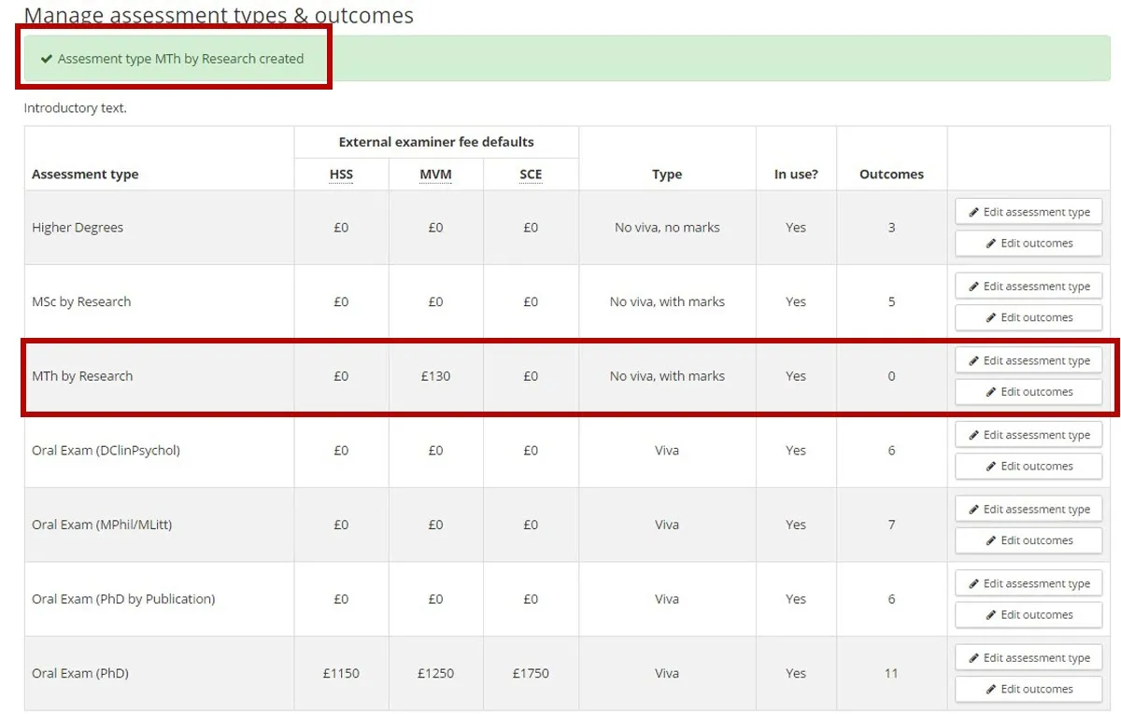Click pencil icon for Oral Exam (PhD) assessment type

point(974,658)
